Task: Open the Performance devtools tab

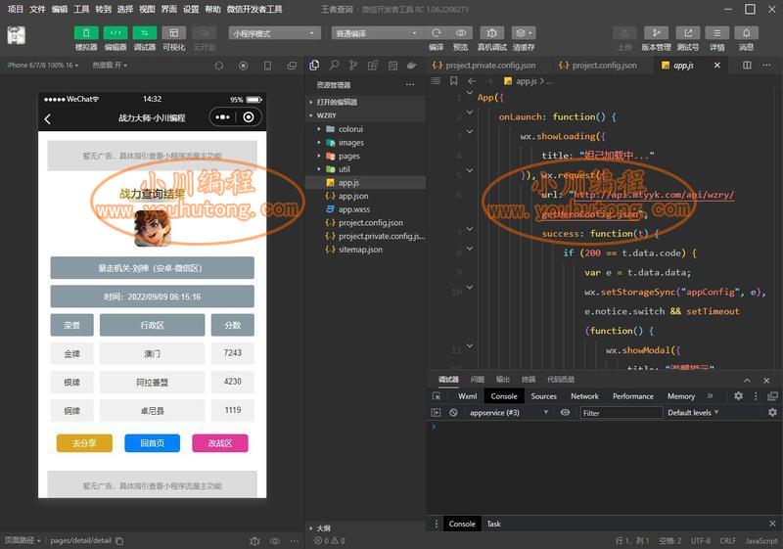Action: [x=633, y=396]
